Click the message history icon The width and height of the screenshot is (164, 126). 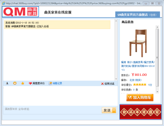click(50, 83)
